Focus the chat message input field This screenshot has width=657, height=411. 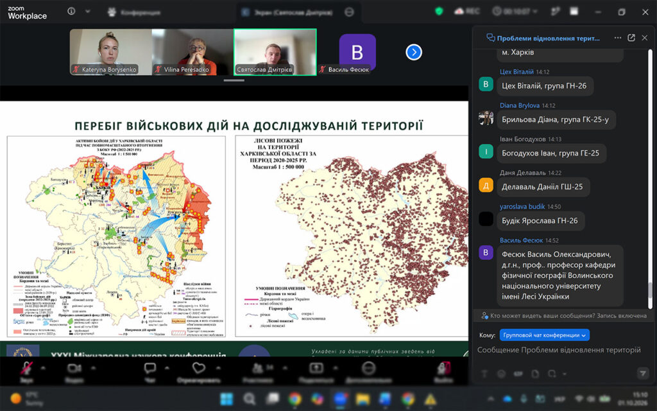coord(559,350)
